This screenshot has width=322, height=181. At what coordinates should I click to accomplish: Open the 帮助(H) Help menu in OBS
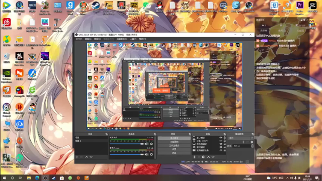coord(142,39)
